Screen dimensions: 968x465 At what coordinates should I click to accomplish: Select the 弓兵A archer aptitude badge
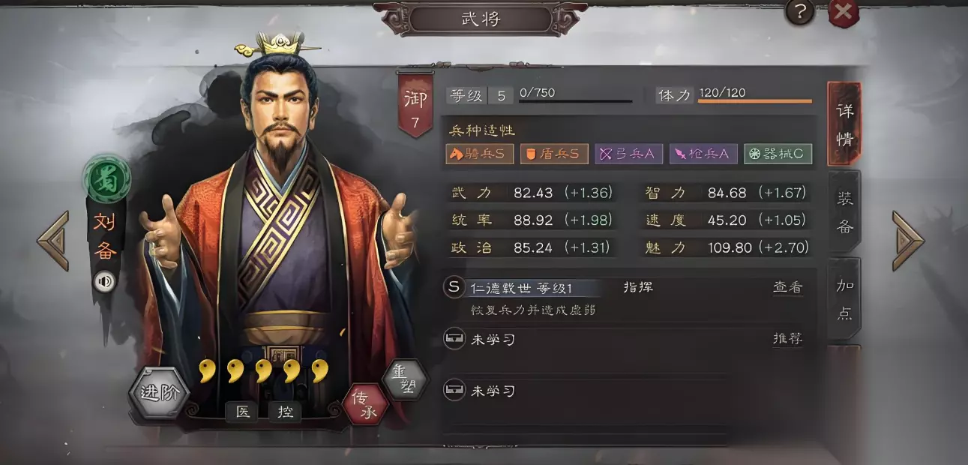click(628, 154)
